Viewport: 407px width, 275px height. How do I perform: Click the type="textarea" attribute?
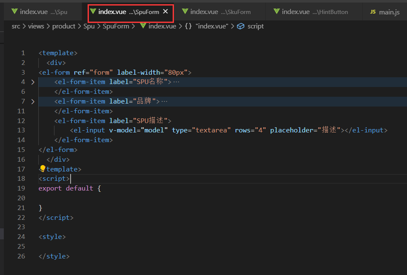click(x=201, y=130)
